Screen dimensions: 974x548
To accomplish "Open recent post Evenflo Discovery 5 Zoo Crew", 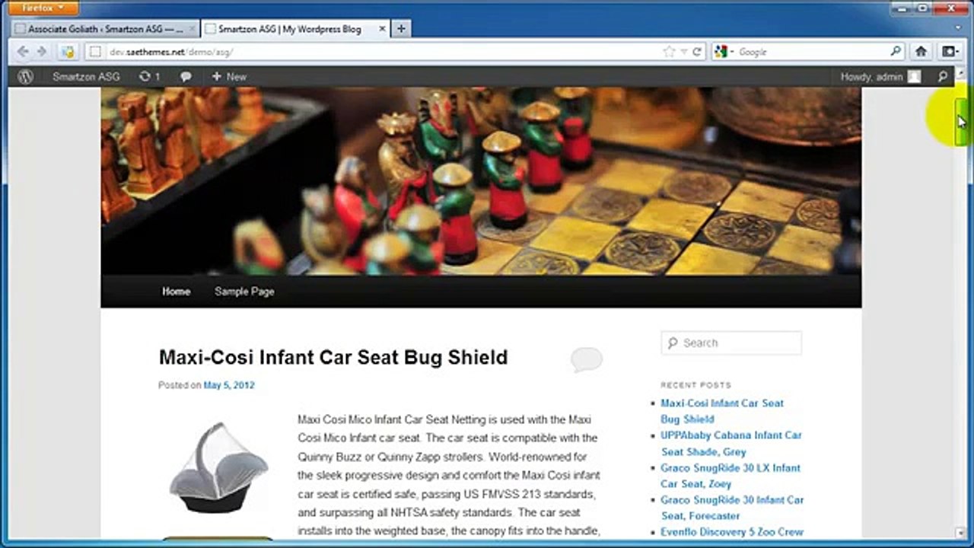I will [732, 532].
